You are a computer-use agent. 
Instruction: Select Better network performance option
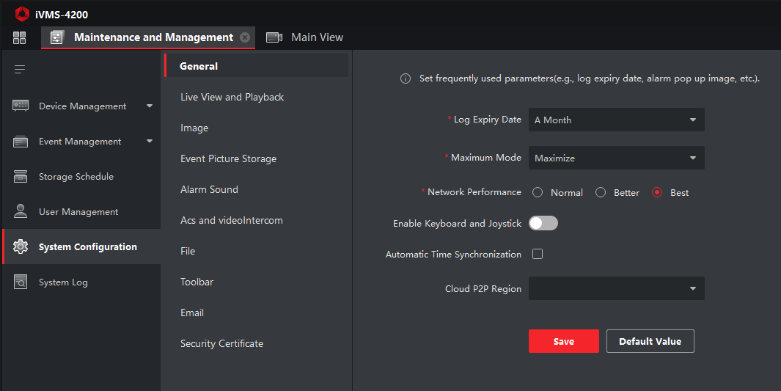pyautogui.click(x=601, y=193)
